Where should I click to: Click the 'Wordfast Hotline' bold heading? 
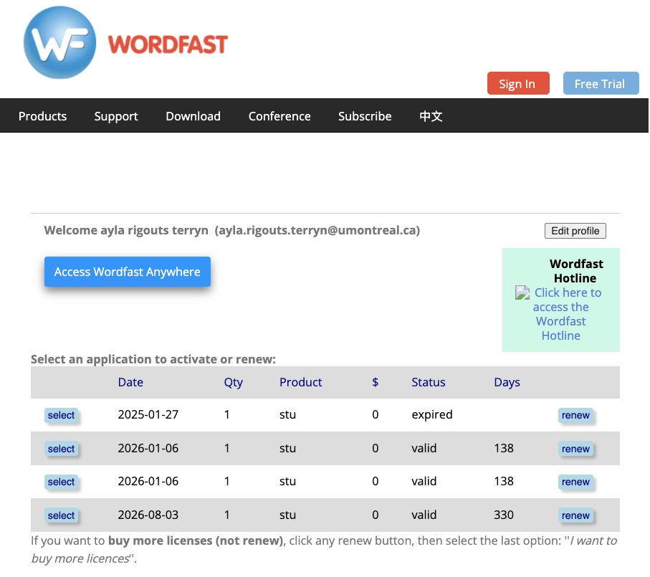tap(575, 271)
